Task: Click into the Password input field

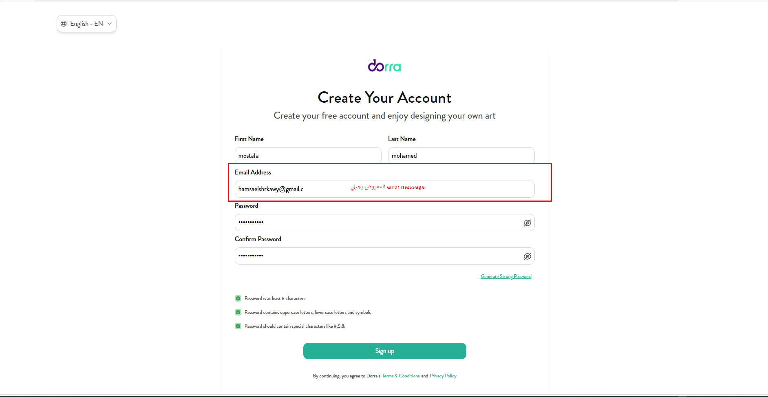Action: 384,223
